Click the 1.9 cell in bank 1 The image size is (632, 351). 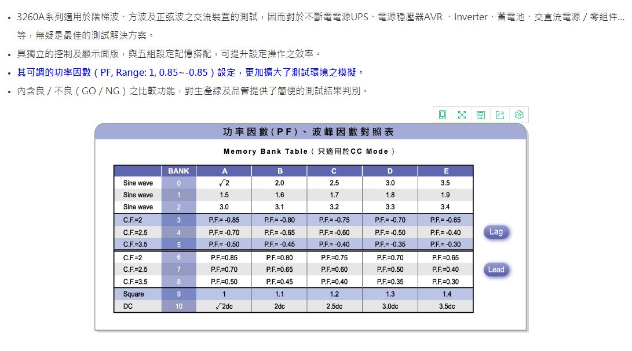(445, 195)
